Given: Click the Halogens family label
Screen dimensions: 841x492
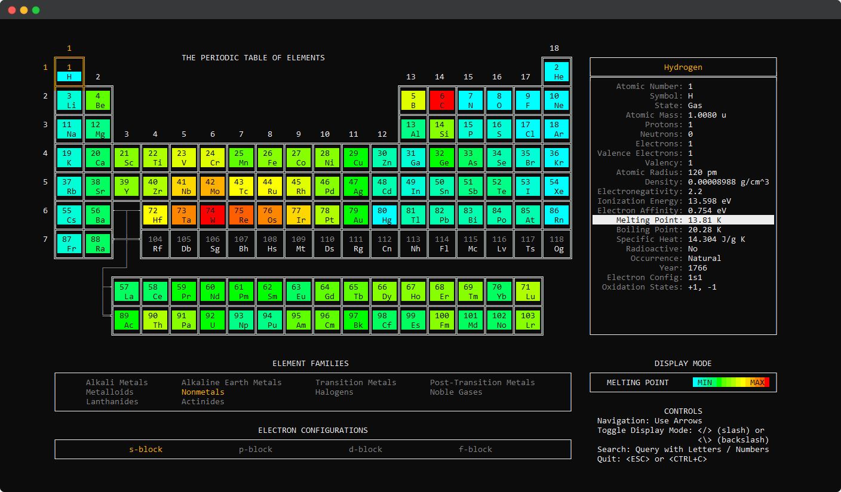Looking at the screenshot, I should point(334,392).
